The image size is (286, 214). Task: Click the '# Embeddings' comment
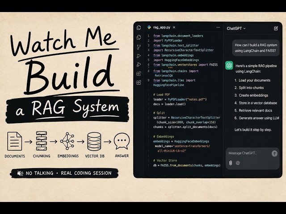coord(164,136)
